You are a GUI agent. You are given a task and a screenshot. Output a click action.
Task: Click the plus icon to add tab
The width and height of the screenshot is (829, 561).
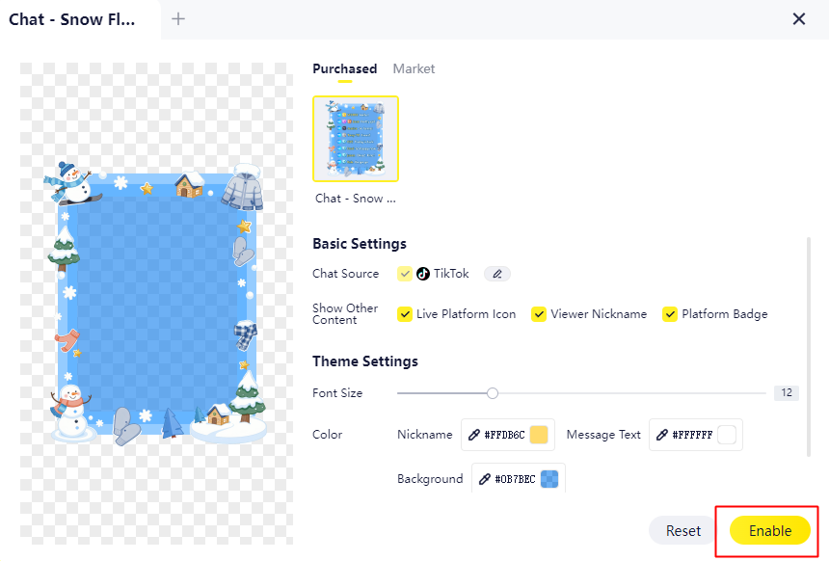tap(178, 19)
